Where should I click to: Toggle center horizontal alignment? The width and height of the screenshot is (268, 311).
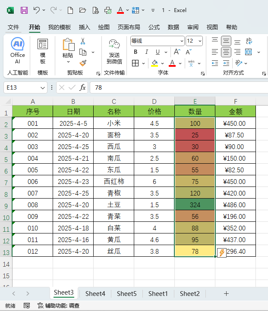(x=226, y=52)
